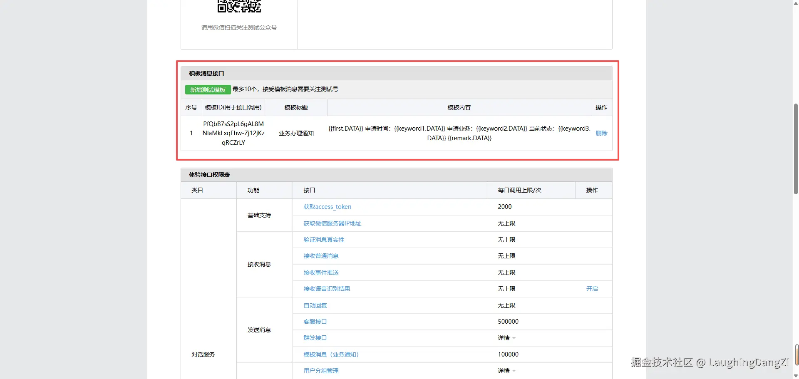Click the test account QR code image
Screen dimensions: 799x379
click(239, 6)
